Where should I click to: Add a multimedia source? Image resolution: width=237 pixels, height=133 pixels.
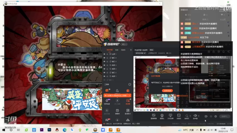179,116
